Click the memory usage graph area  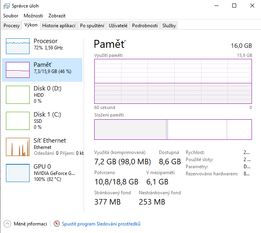(x=173, y=81)
